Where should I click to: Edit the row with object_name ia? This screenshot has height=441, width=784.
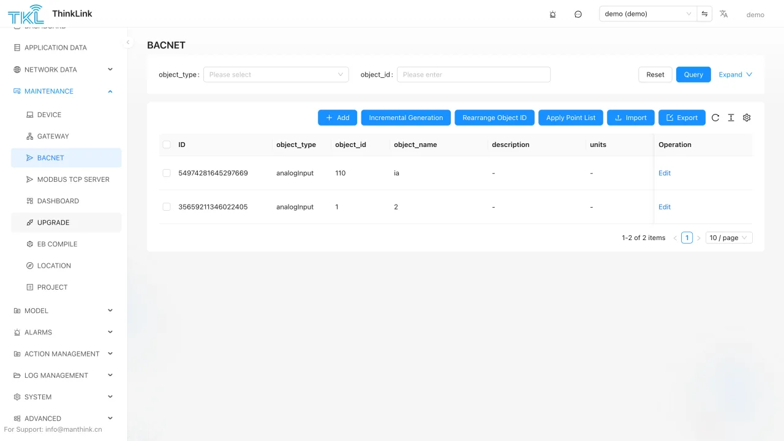coord(665,173)
